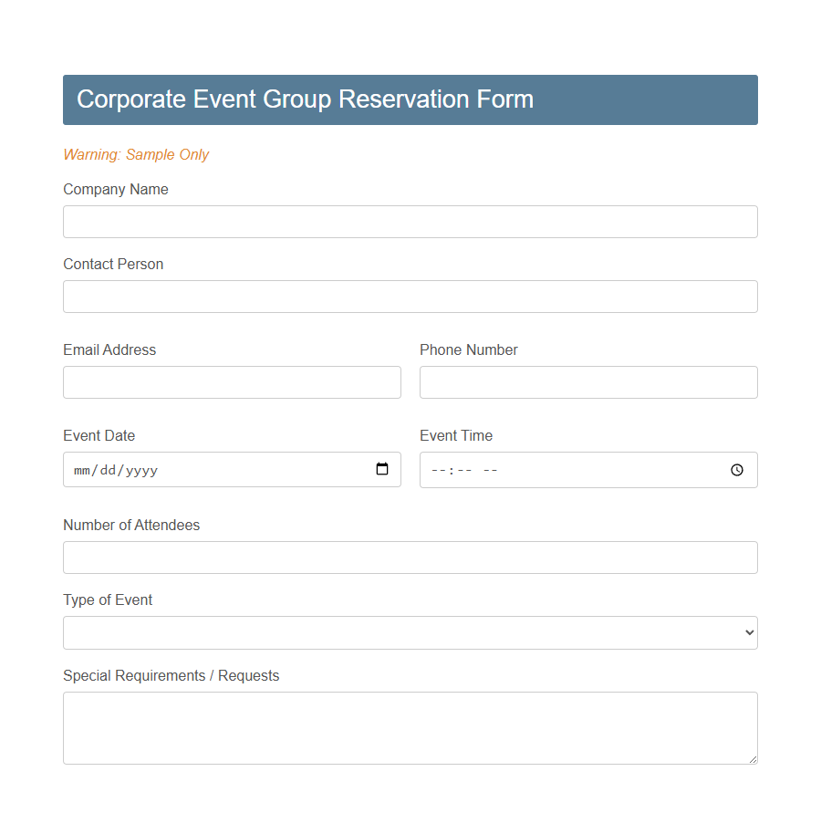Focus the Phone Number input
This screenshot has width=821, height=834.
pos(588,382)
